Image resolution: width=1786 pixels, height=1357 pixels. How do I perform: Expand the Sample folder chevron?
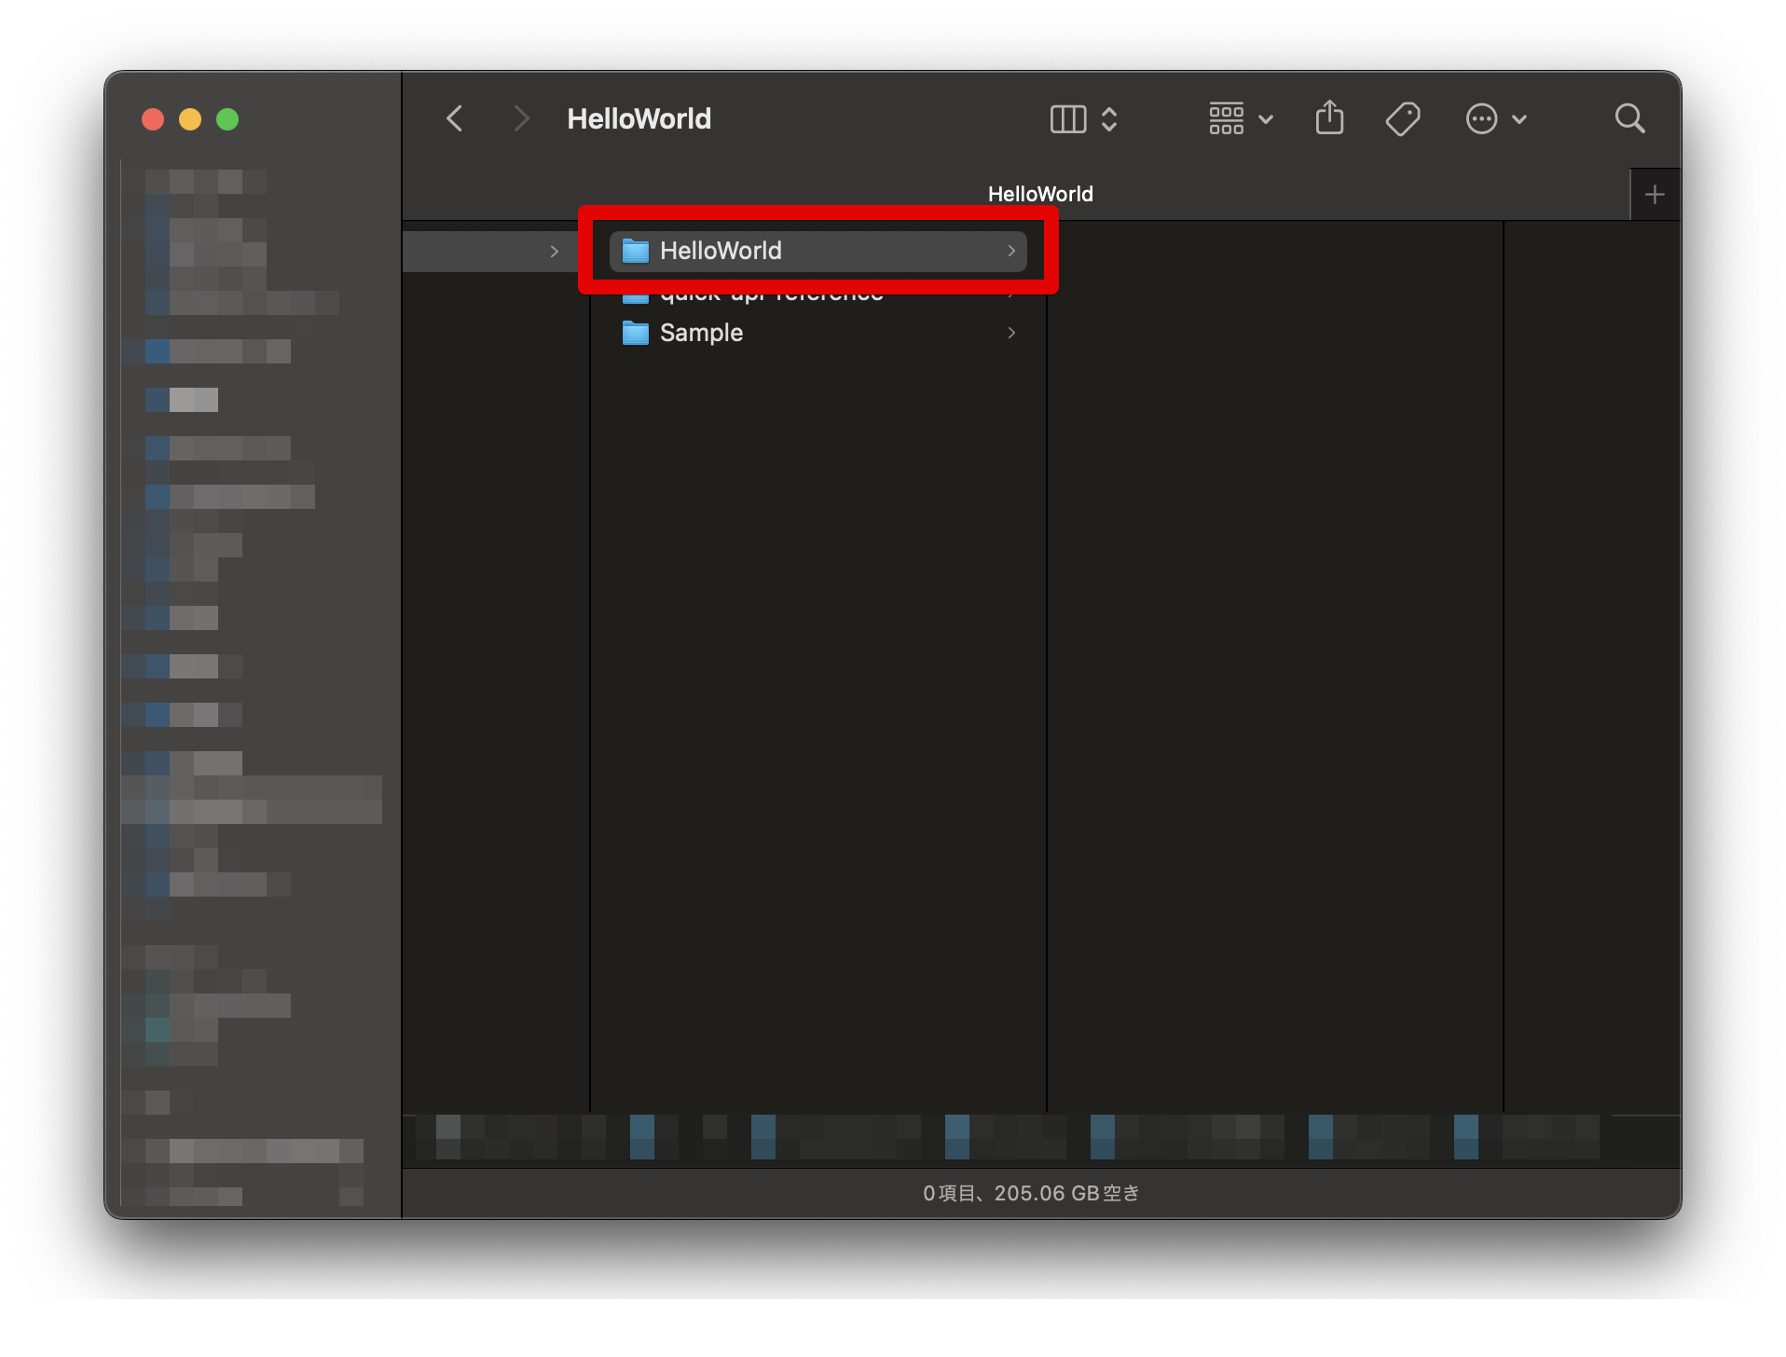(1011, 333)
